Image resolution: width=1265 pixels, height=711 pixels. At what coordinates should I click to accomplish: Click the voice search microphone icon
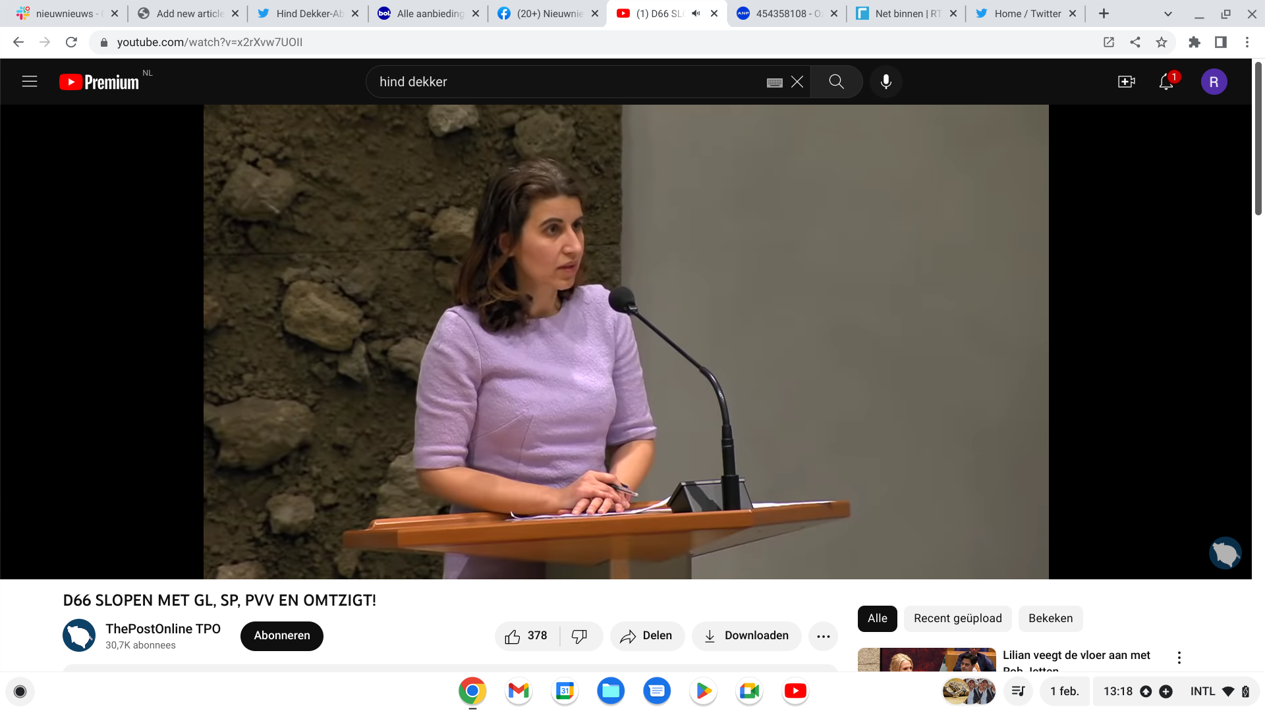pyautogui.click(x=886, y=82)
